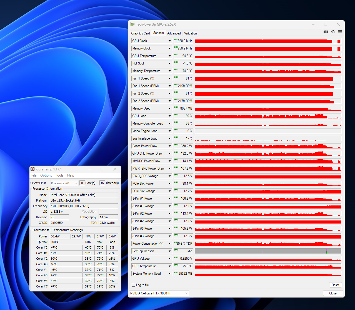Expand the Board Power Draw sensor dropdown
Viewport: 355px width, 310px height.
coord(169,146)
